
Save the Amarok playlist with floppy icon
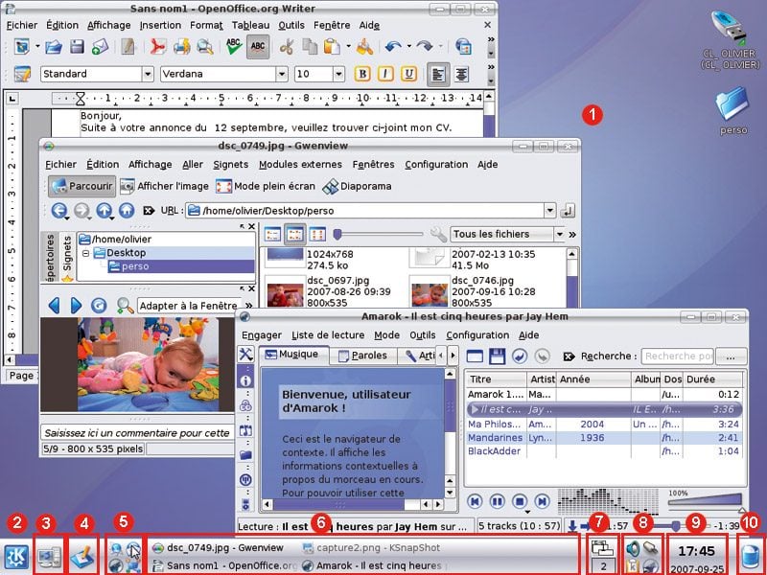(497, 356)
